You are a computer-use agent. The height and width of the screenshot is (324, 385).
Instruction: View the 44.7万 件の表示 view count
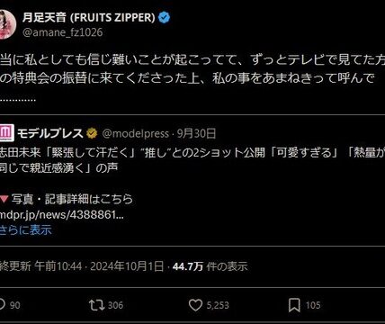210,266
